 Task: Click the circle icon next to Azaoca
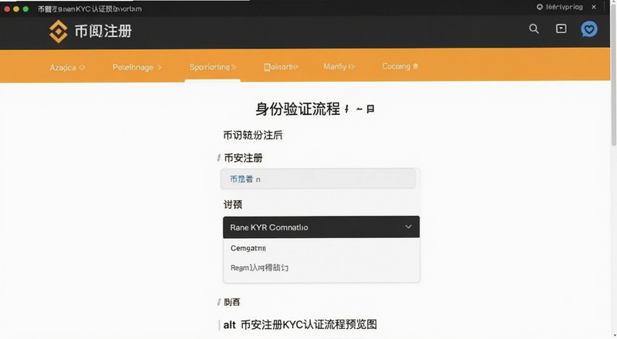tap(82, 68)
